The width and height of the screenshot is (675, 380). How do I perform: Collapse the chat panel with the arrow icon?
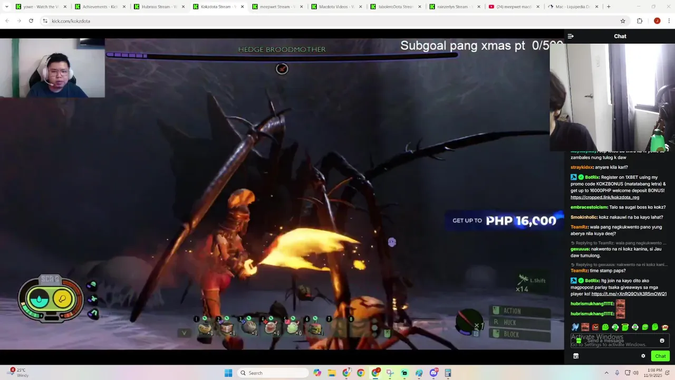point(571,36)
